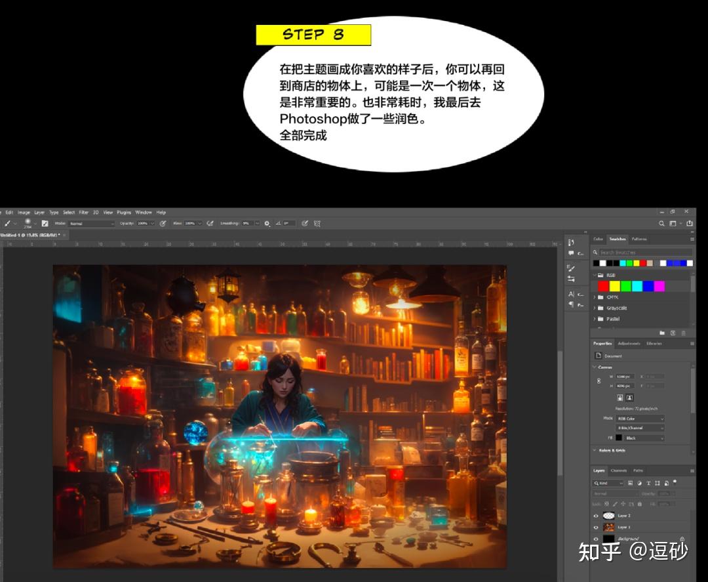The width and height of the screenshot is (708, 582).
Task: Set canvas to portrait orientation
Action: (x=620, y=398)
